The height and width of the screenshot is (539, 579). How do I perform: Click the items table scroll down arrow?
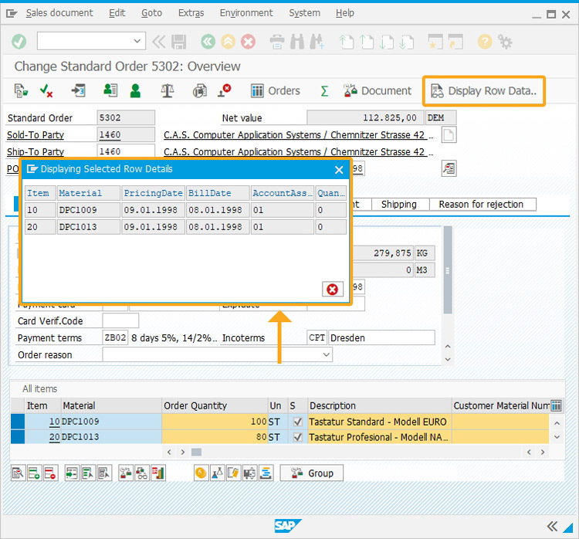[x=557, y=437]
